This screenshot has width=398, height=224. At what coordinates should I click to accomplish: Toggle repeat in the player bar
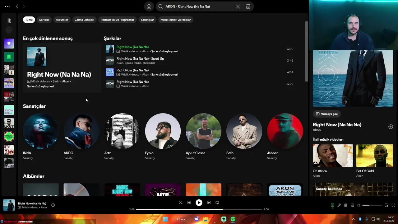click(x=217, y=203)
